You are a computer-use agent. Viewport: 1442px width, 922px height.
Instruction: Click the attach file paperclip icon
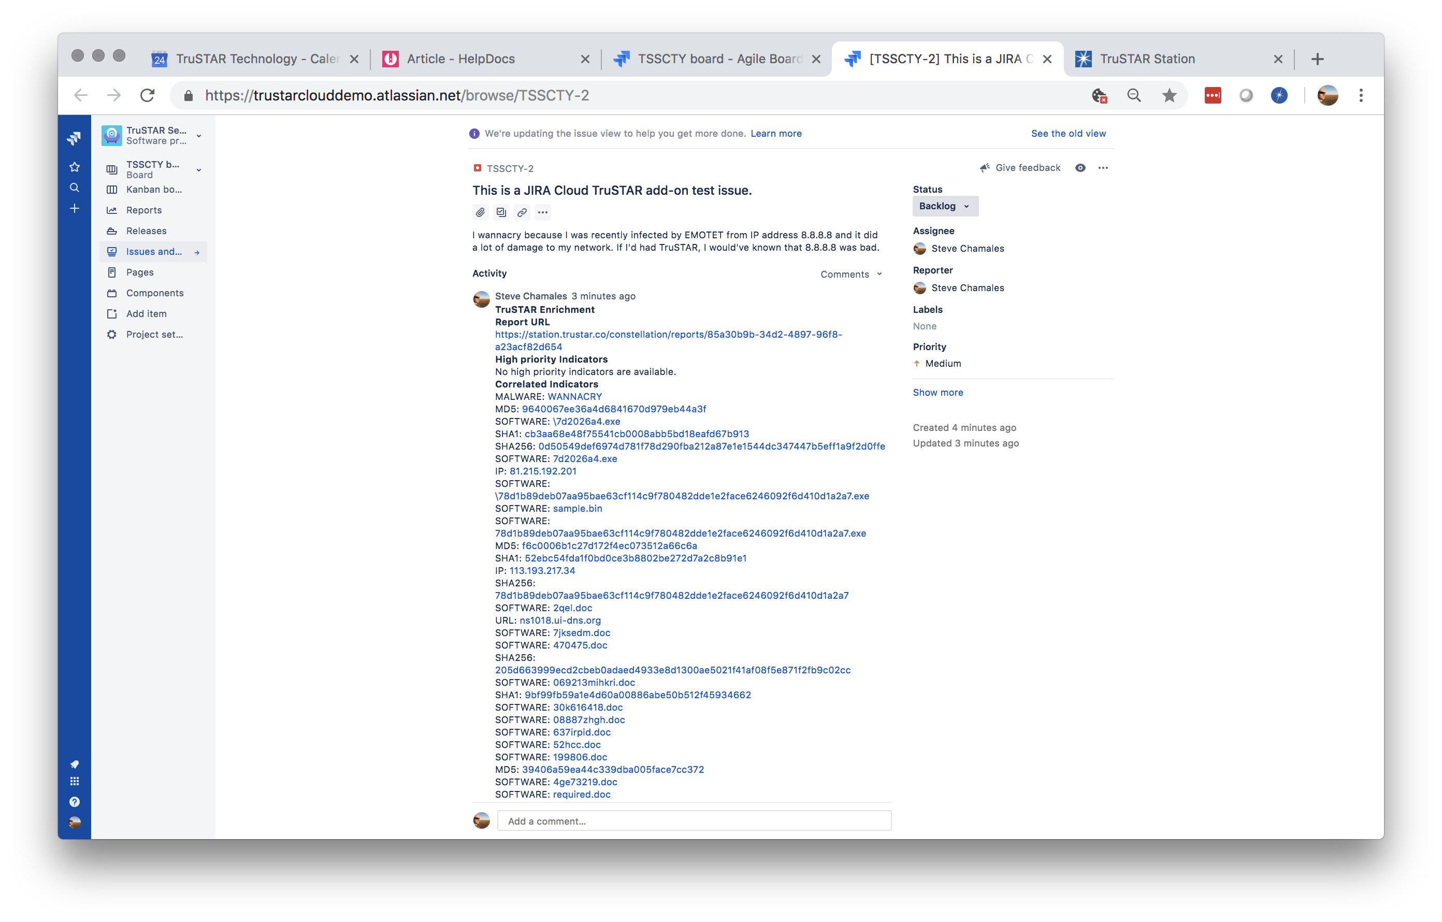[x=480, y=212]
